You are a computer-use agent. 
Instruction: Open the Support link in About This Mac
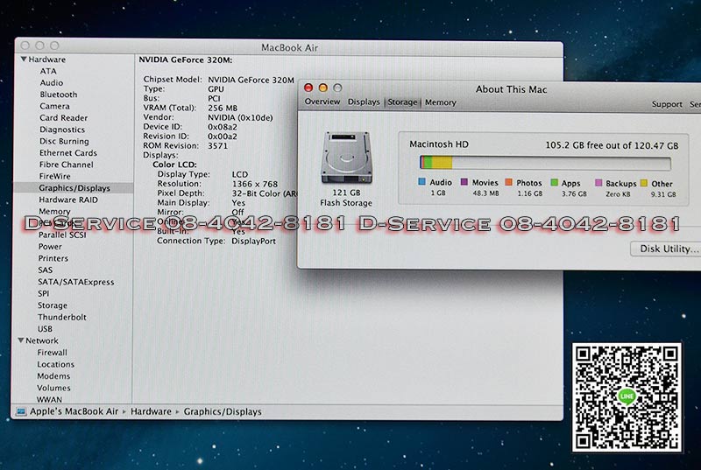coord(667,104)
